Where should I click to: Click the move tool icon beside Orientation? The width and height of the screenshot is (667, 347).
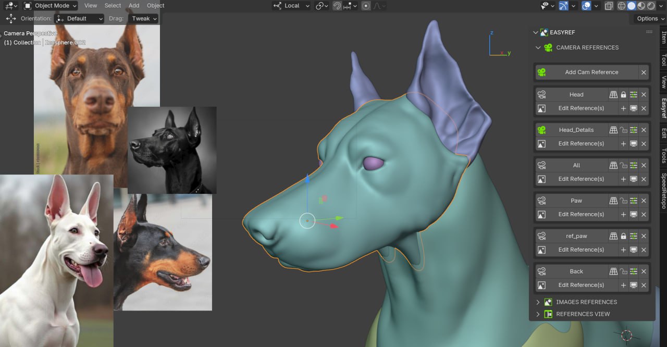[x=10, y=18]
